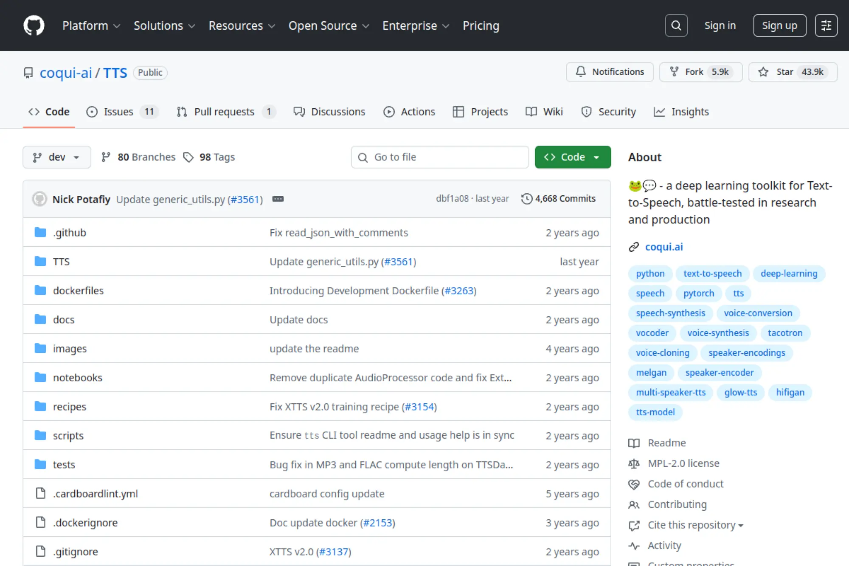Image resolution: width=849 pixels, height=566 pixels.
Task: Open the notebooks folder
Action: (77, 377)
